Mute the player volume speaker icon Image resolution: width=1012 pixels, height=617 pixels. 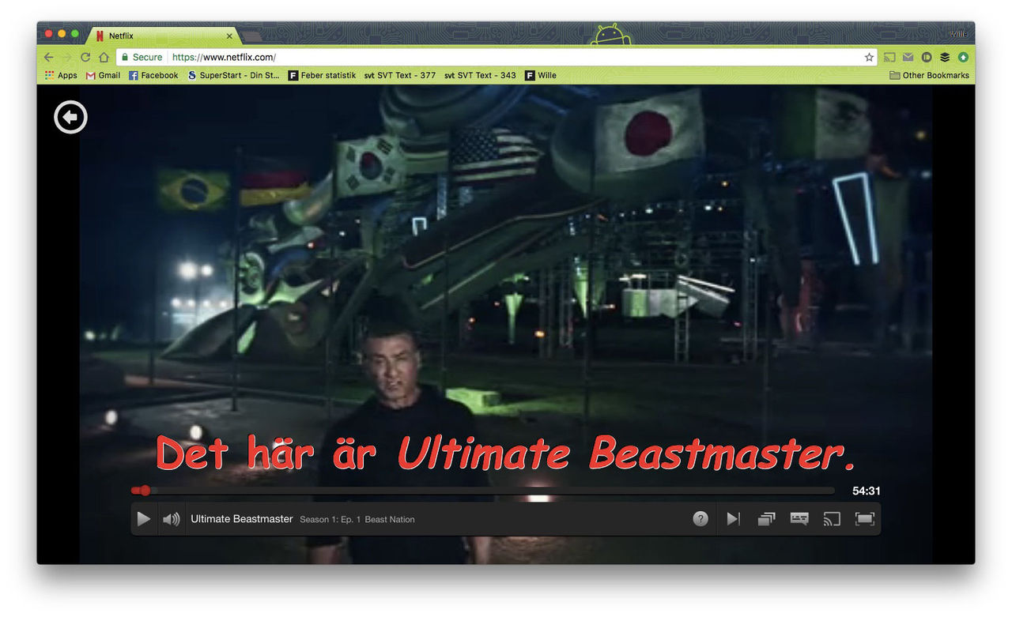pos(172,519)
